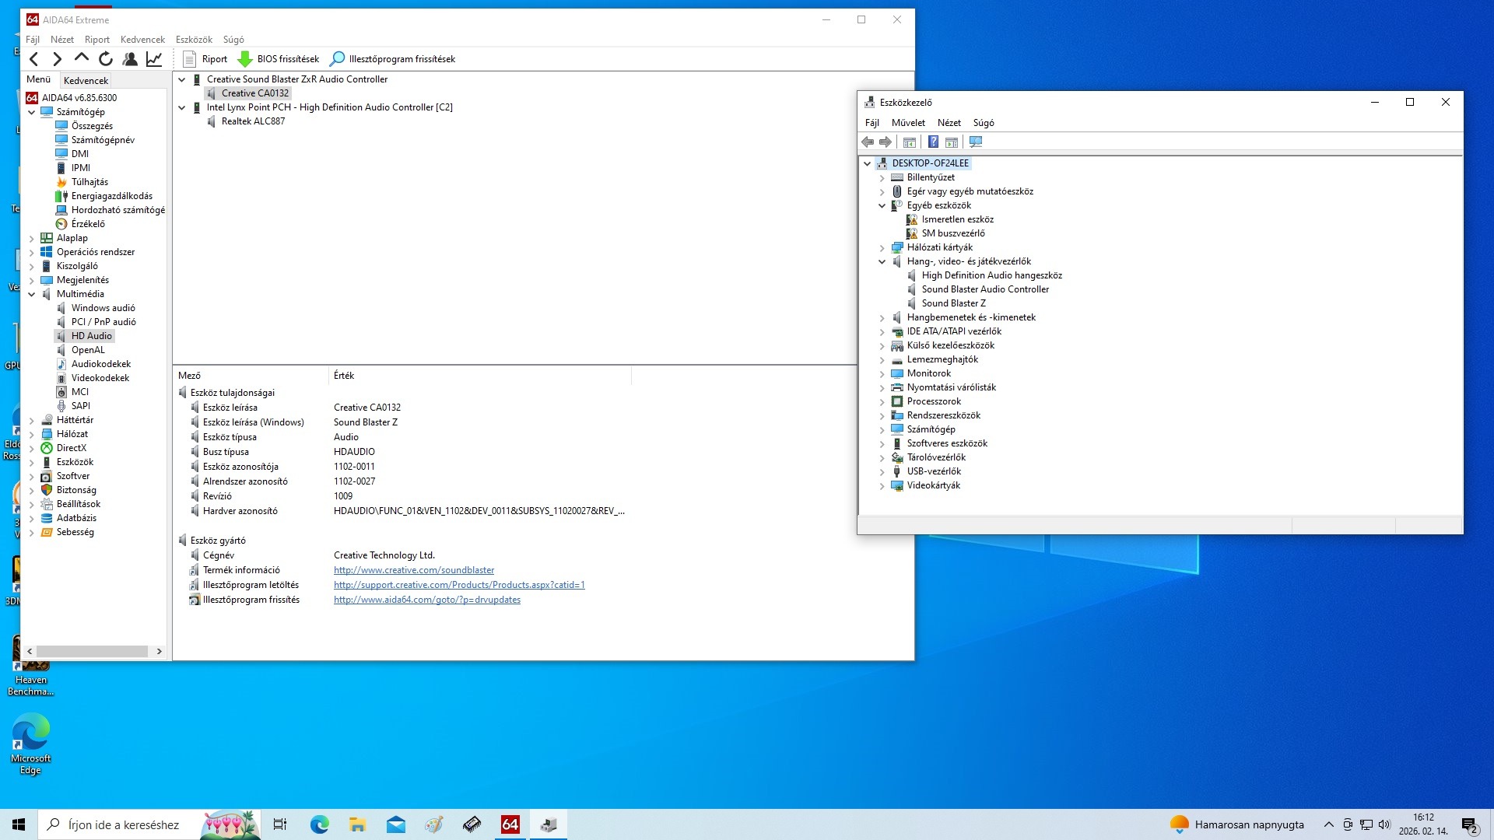1494x840 pixels.
Task: Open the creative.com/soundblaster product link
Action: (414, 570)
